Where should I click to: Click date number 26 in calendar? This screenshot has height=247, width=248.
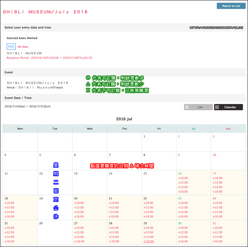coord(41,223)
